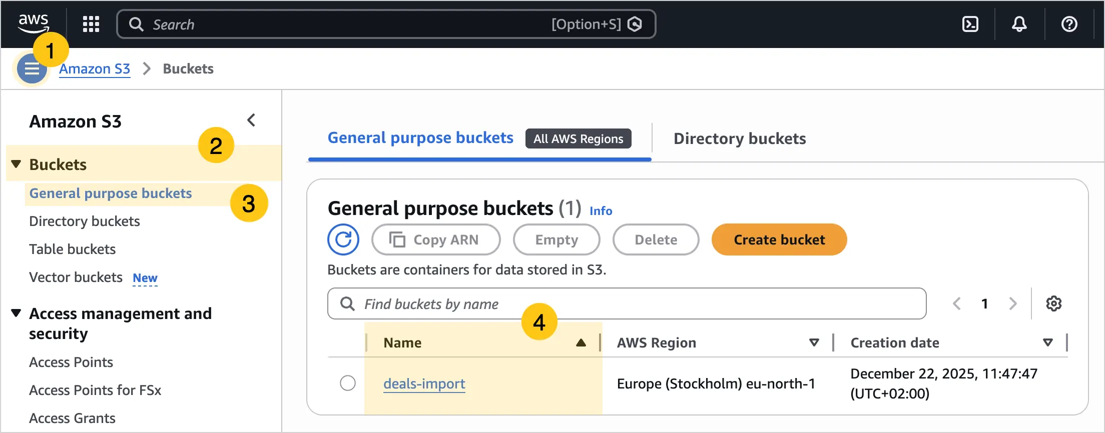
Task: Focus the top AWS Search bar
Action: [x=386, y=24]
